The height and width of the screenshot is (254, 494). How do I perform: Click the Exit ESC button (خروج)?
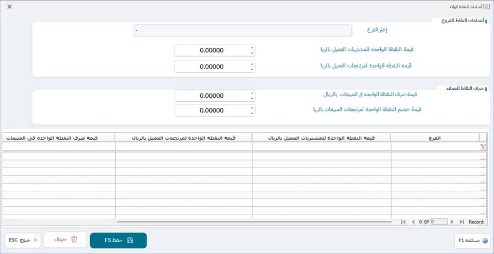click(x=23, y=240)
